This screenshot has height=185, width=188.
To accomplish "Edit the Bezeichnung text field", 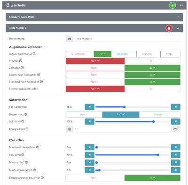I will 127,39.
